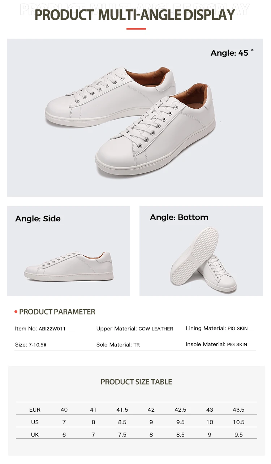
Task: Click the Size 7-10.5# entry
Action: click(x=31, y=344)
